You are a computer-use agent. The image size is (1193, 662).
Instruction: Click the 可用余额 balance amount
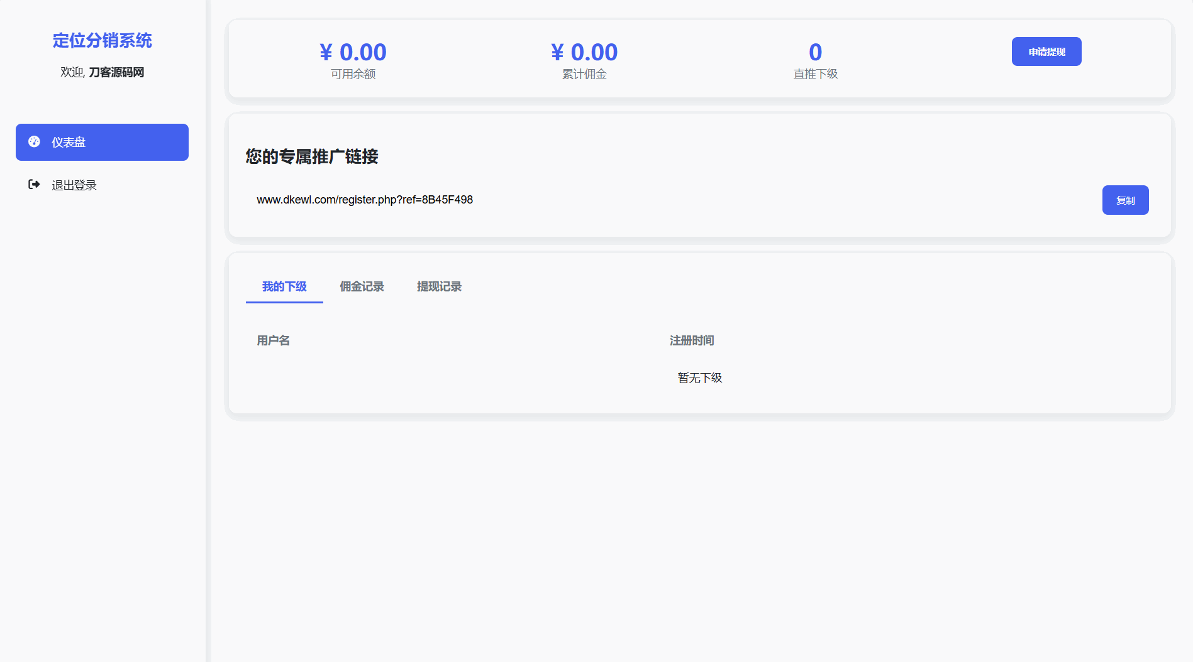tap(353, 52)
